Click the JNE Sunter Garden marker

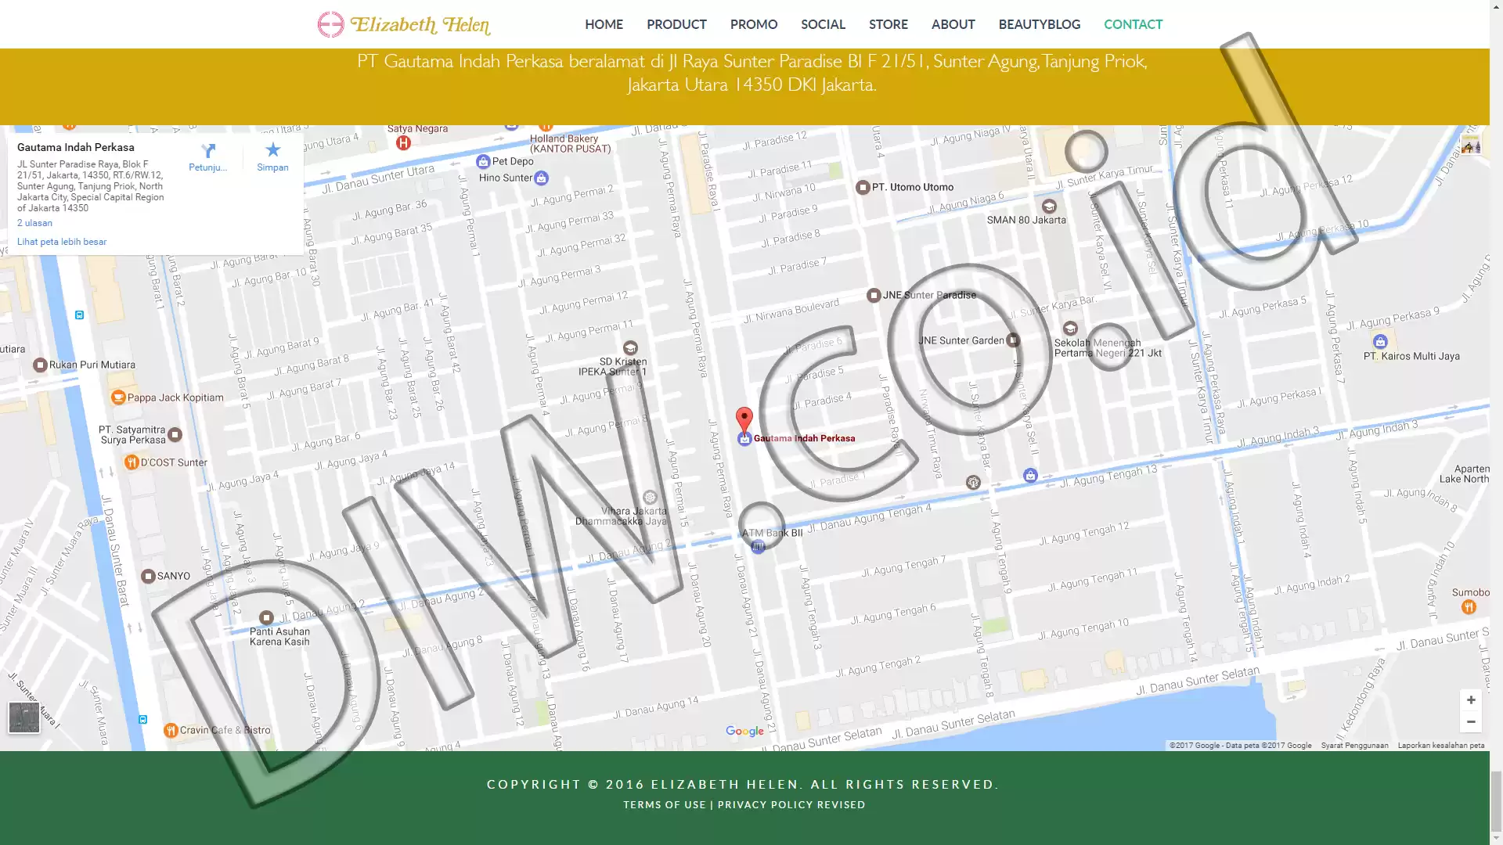coord(1013,340)
